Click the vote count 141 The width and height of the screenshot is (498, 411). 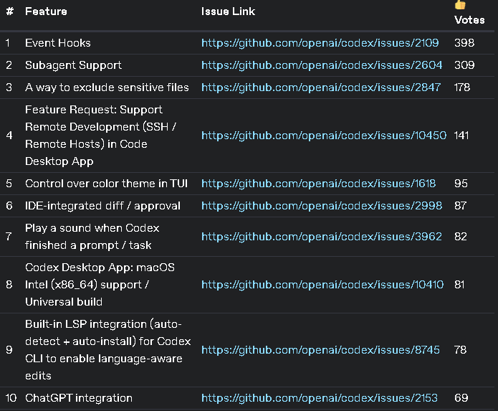pyautogui.click(x=461, y=136)
